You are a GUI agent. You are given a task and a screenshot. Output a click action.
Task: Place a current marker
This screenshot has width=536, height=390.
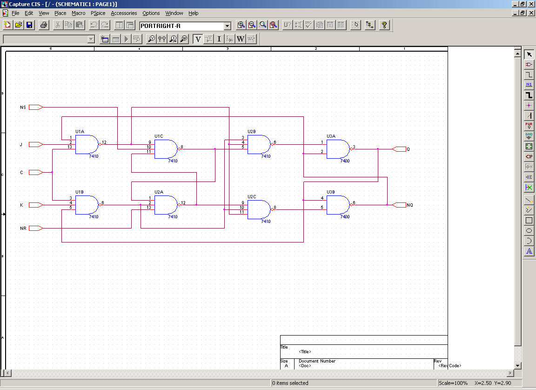pyautogui.click(x=173, y=39)
